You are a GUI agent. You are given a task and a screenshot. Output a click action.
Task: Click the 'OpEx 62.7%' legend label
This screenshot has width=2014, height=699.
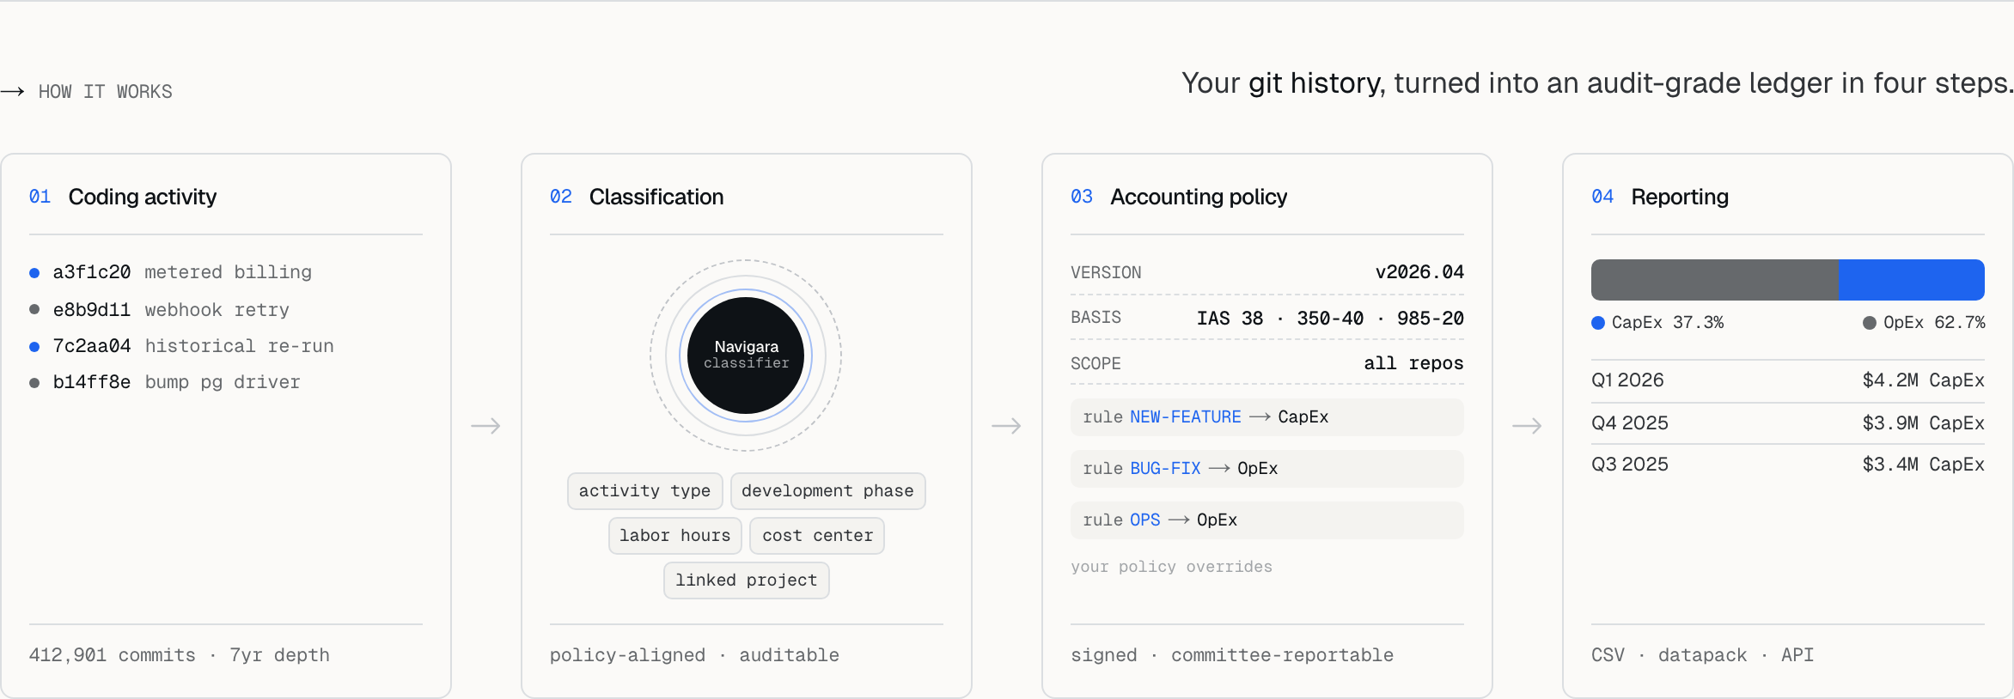tap(1934, 323)
